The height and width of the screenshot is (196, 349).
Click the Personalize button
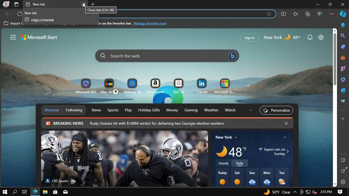tap(276, 110)
